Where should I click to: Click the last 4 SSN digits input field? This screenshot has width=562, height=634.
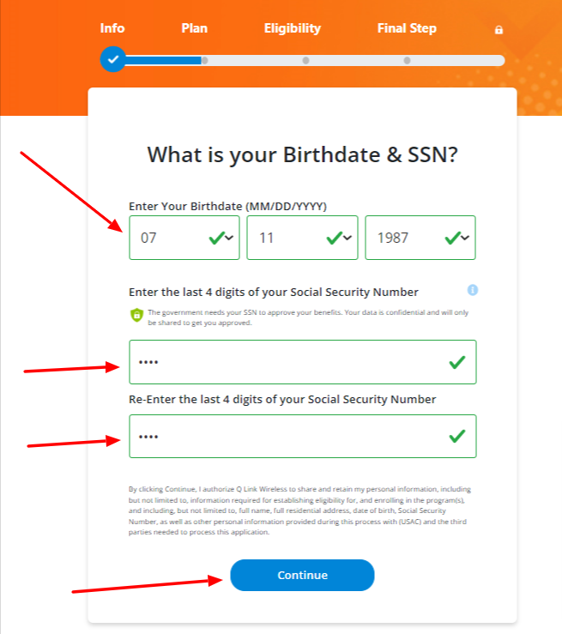point(303,362)
